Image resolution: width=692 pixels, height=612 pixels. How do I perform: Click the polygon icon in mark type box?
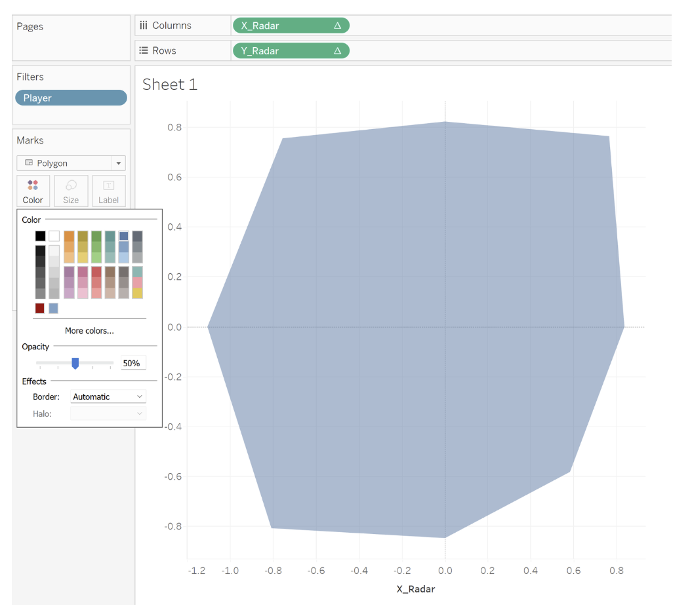point(28,163)
